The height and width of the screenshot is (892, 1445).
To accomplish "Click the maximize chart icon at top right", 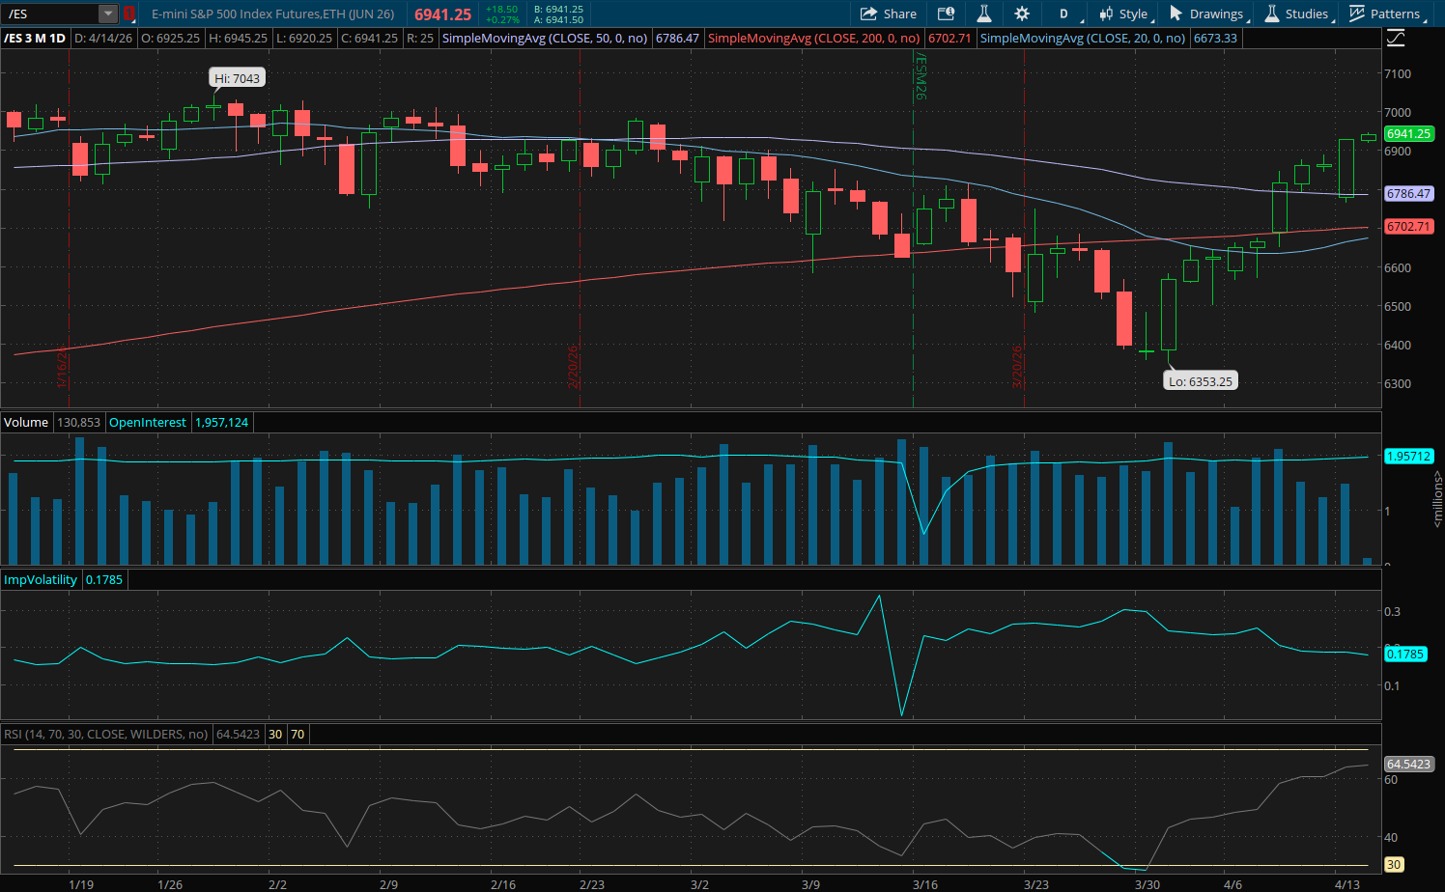I will (x=1397, y=39).
